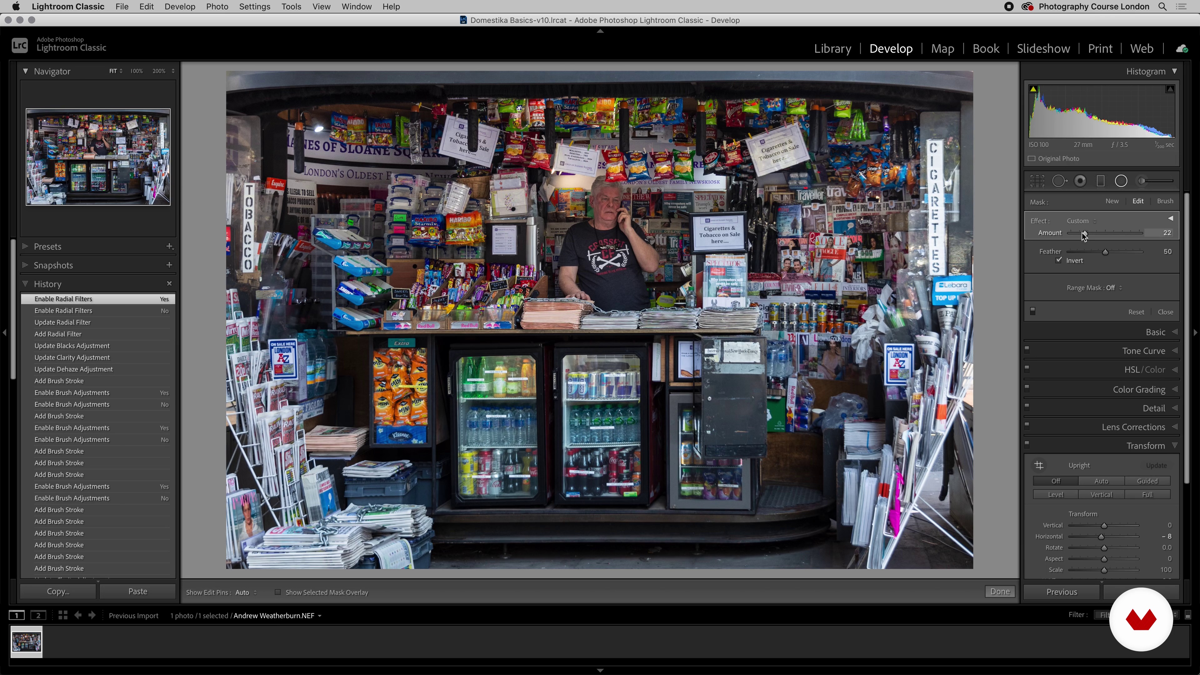Open macOS Control Center list icon
This screenshot has width=1200, height=675.
click(1181, 7)
